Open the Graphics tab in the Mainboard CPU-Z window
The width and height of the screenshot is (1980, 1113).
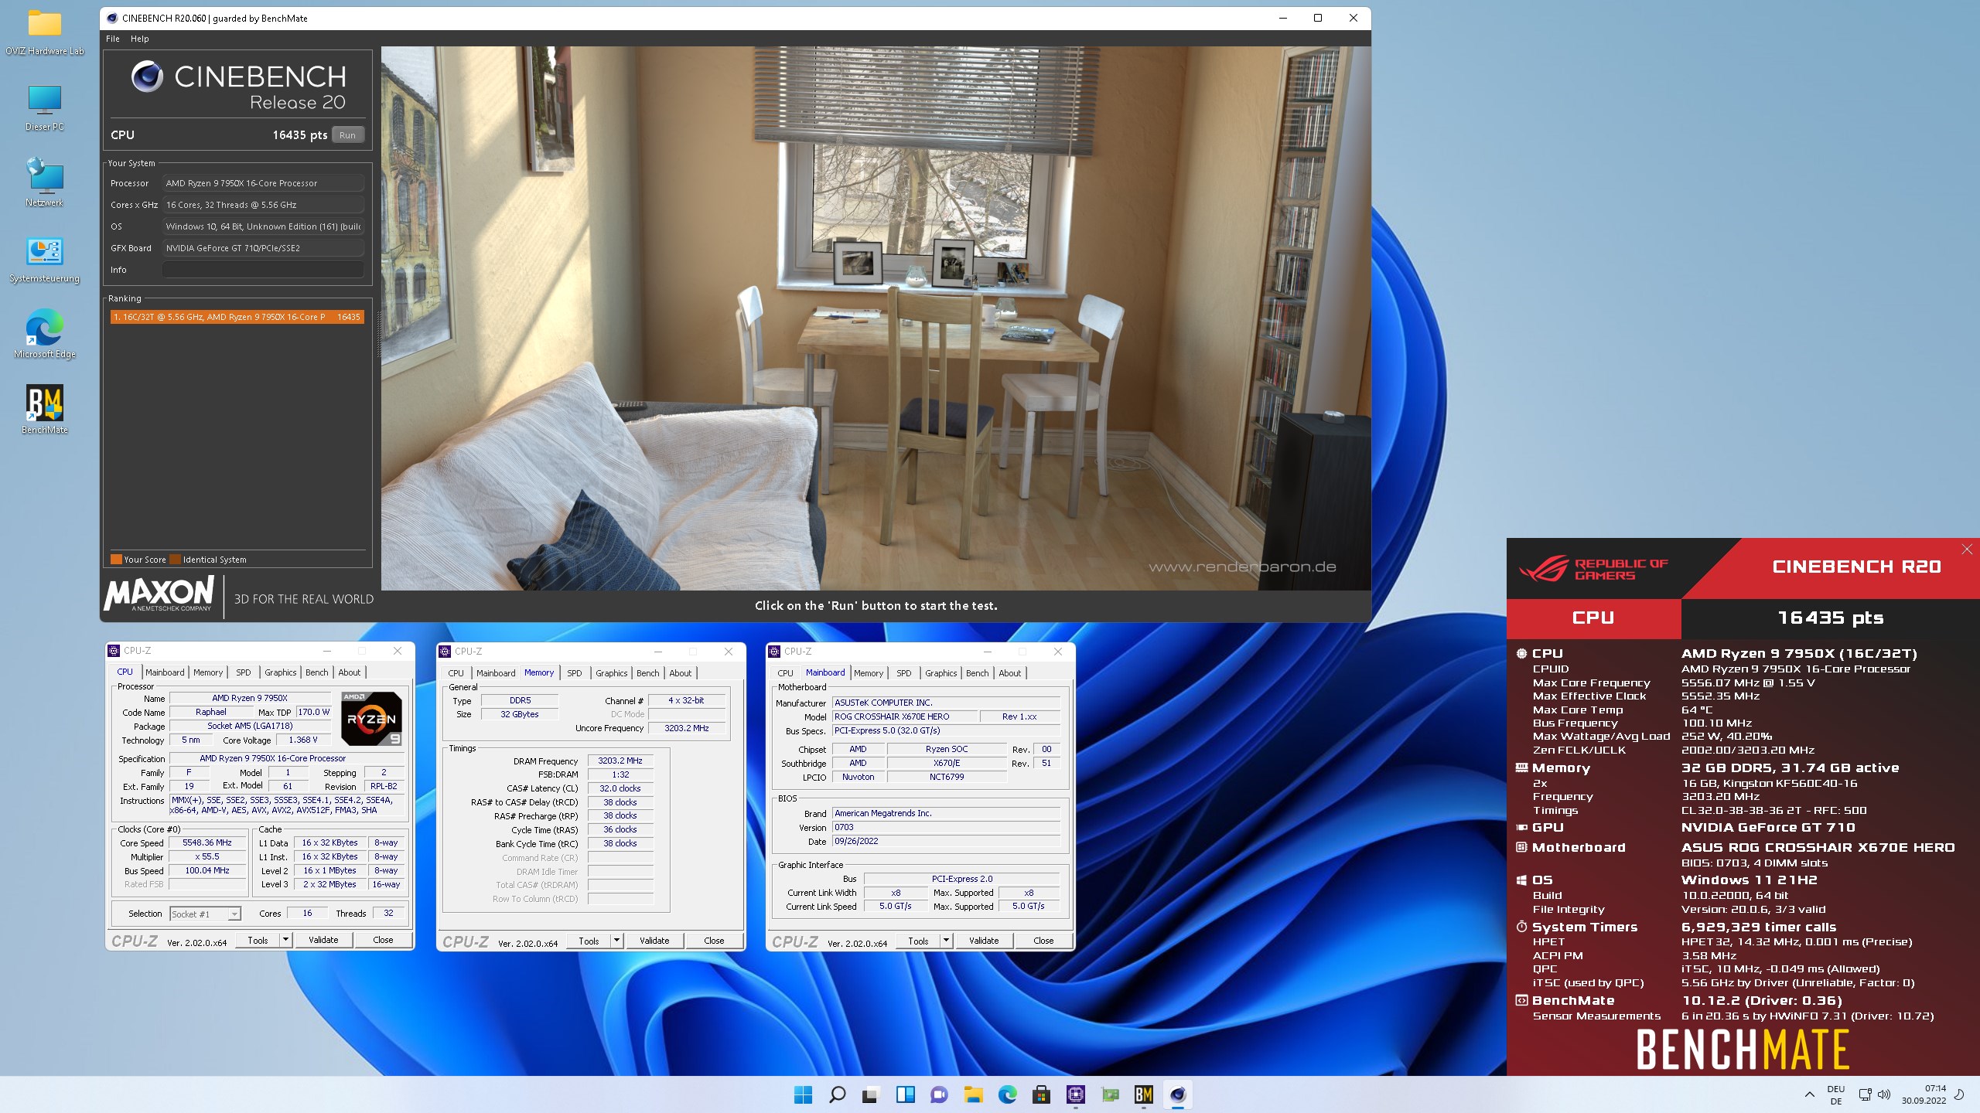[x=941, y=673]
